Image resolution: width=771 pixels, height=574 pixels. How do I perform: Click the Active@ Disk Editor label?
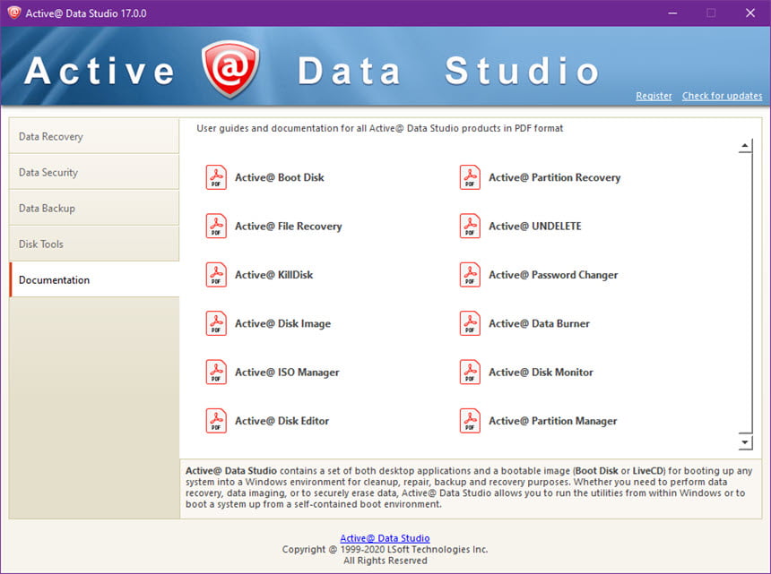282,421
